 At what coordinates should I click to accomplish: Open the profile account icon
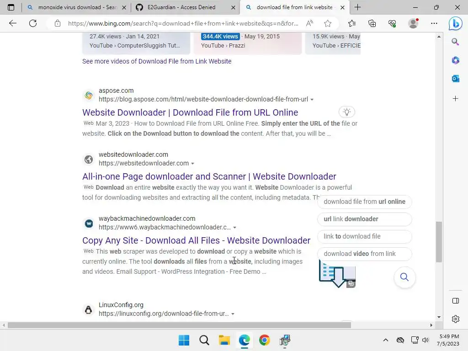click(x=413, y=23)
